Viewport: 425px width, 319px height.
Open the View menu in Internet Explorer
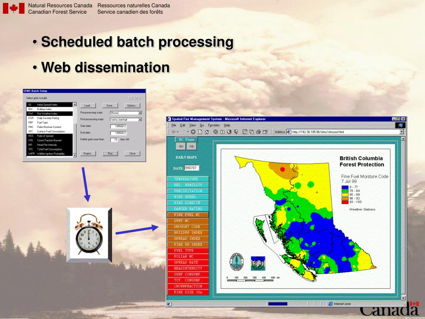coord(193,125)
